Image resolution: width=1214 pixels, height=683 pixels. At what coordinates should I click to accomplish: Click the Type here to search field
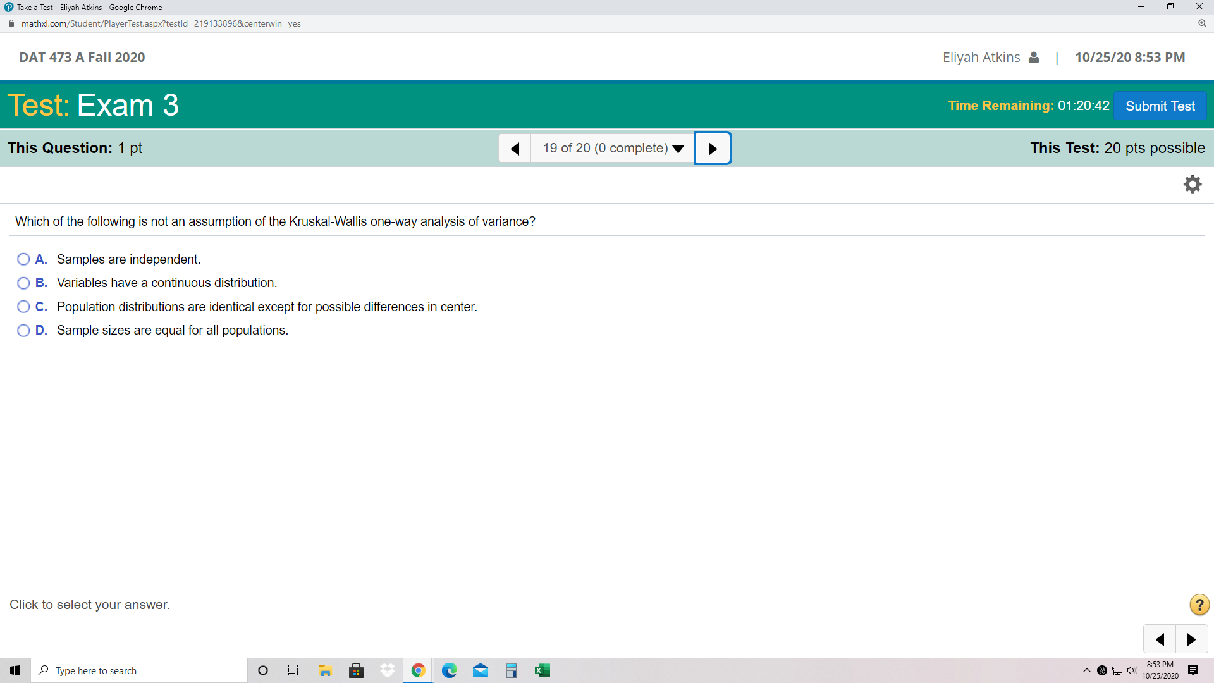(x=139, y=670)
